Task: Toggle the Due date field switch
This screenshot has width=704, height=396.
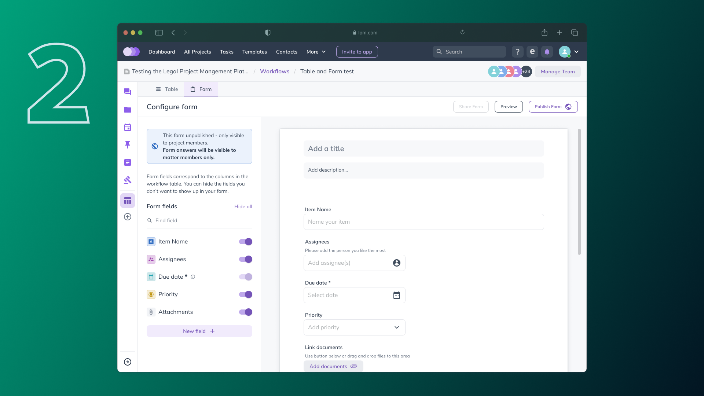Action: [246, 277]
